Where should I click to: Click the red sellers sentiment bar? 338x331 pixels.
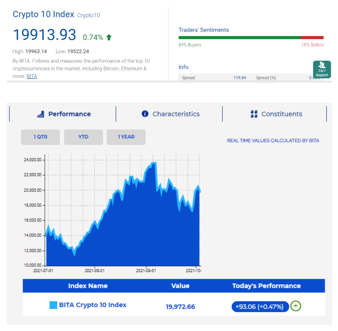click(312, 38)
